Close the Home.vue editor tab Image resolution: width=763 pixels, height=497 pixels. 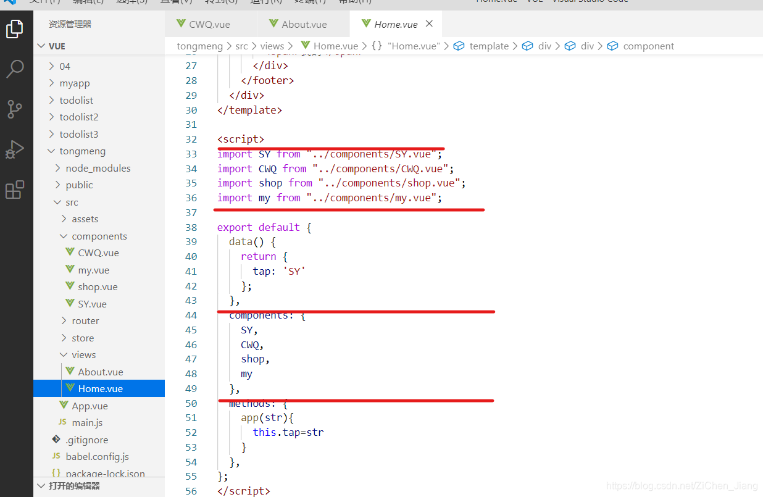[x=430, y=24]
